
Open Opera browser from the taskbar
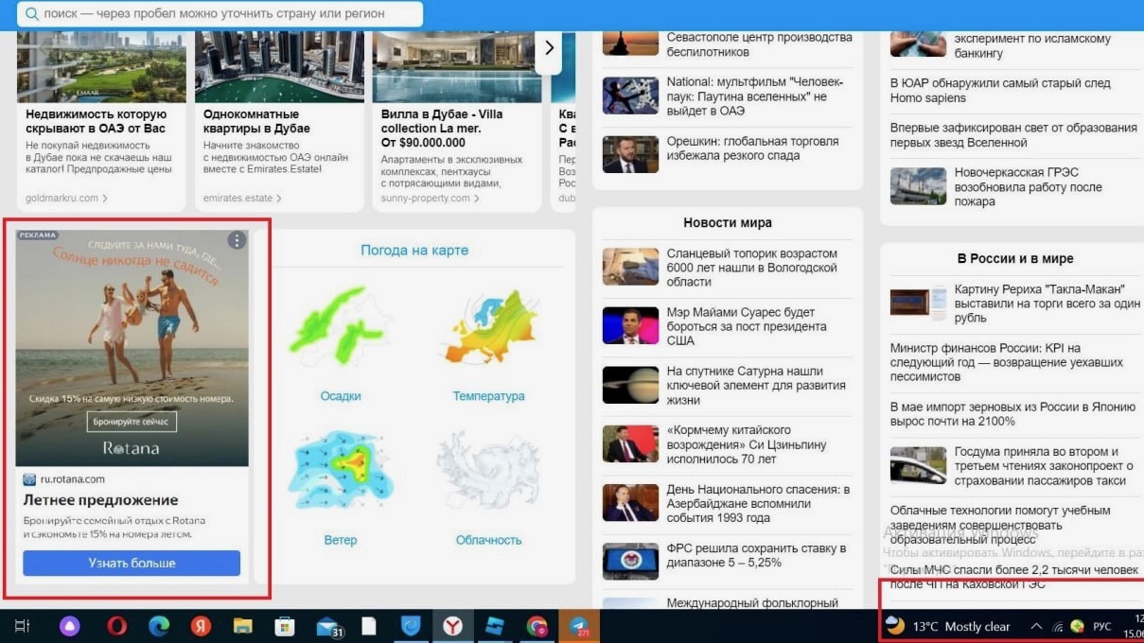coord(116,626)
